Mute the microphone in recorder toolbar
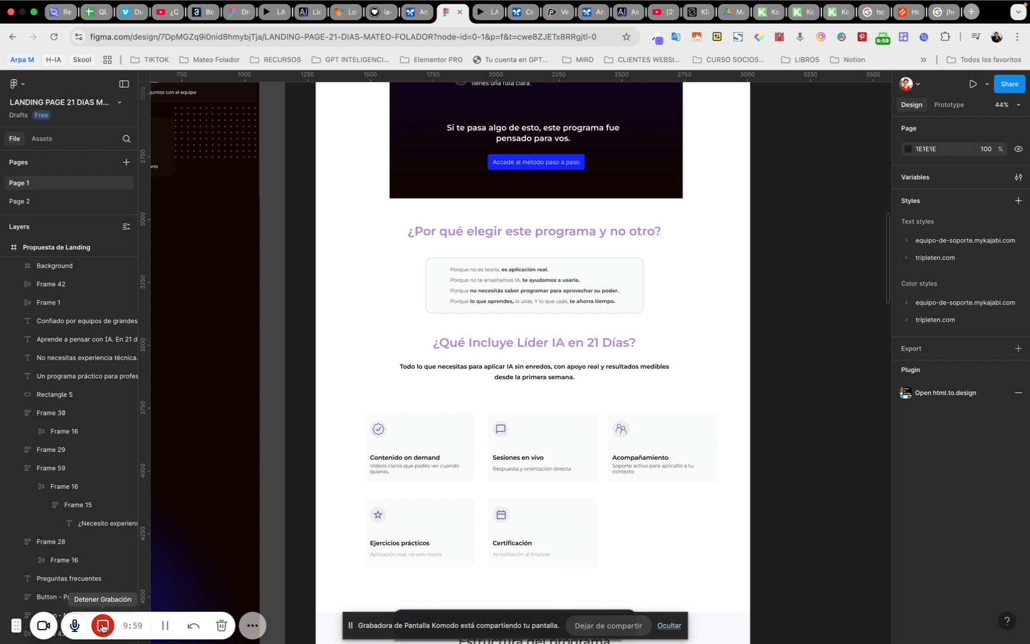This screenshot has width=1030, height=644. 75,626
